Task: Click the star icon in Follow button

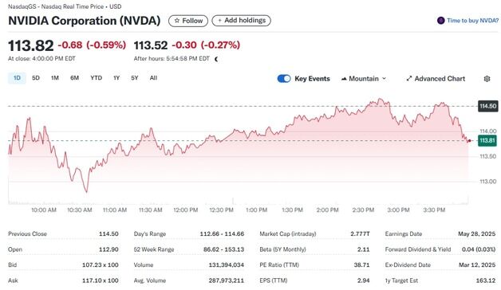Action: coord(176,21)
